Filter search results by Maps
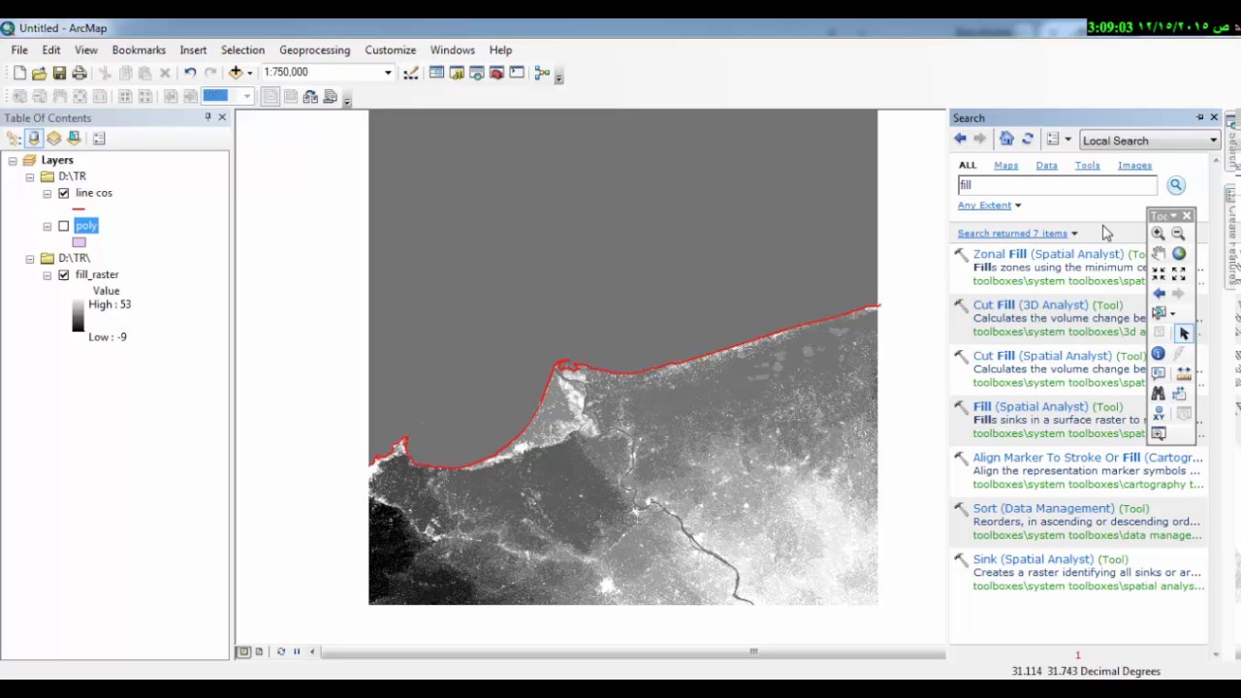The width and height of the screenshot is (1241, 698). [1005, 166]
